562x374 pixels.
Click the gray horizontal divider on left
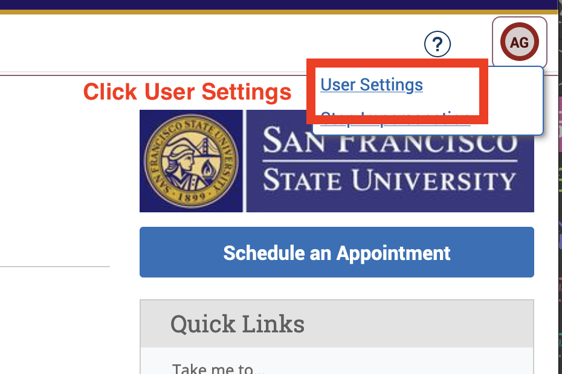tap(55, 267)
